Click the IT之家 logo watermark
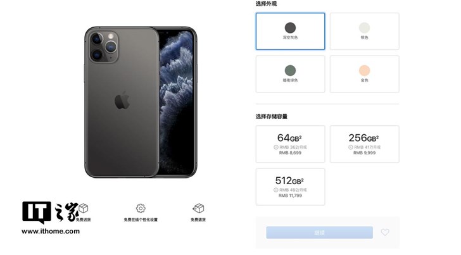This screenshot has height=255, width=461. coord(51,212)
